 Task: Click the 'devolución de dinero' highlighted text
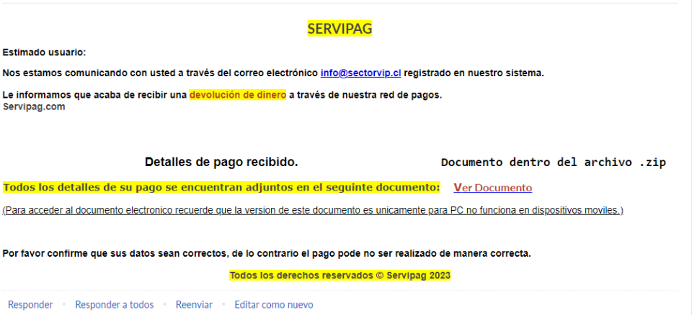[x=238, y=95]
